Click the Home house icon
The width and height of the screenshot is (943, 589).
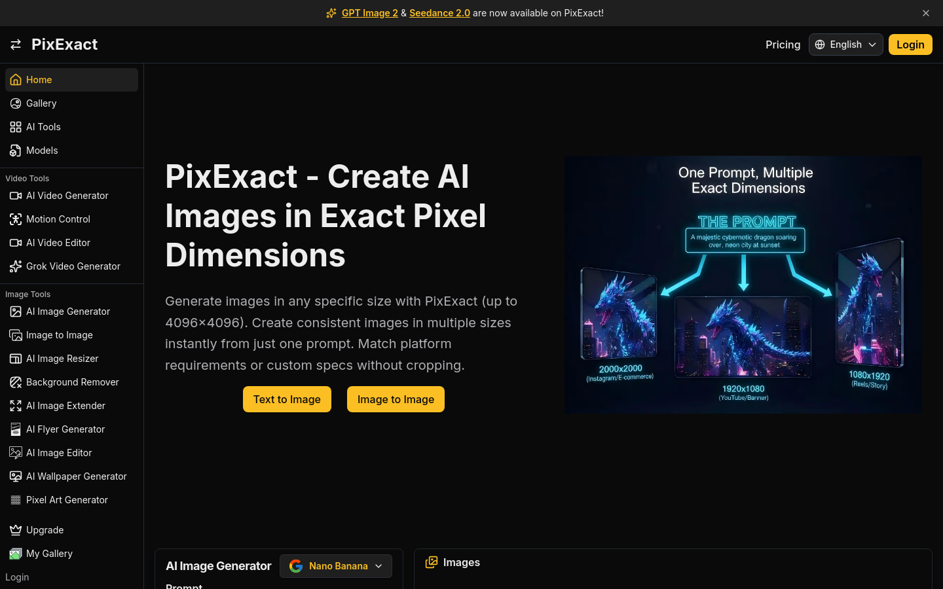tap(16, 80)
